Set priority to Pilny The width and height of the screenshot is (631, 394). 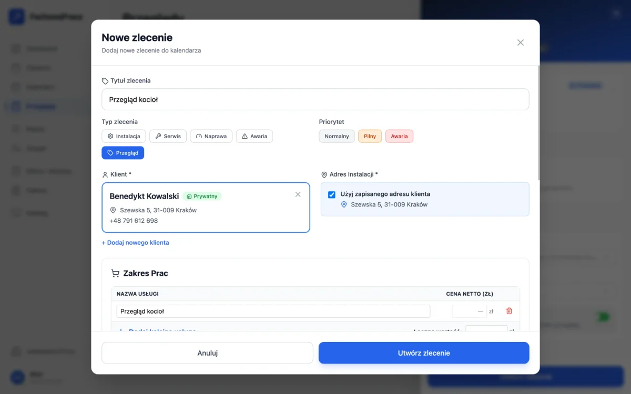(x=370, y=136)
